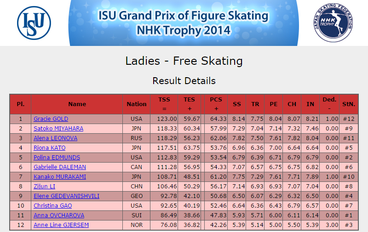Image resolution: width=368 pixels, height=232 pixels.
Task: Click the Japan Skating Federation NHK Trophy logo
Action: click(333, 23)
